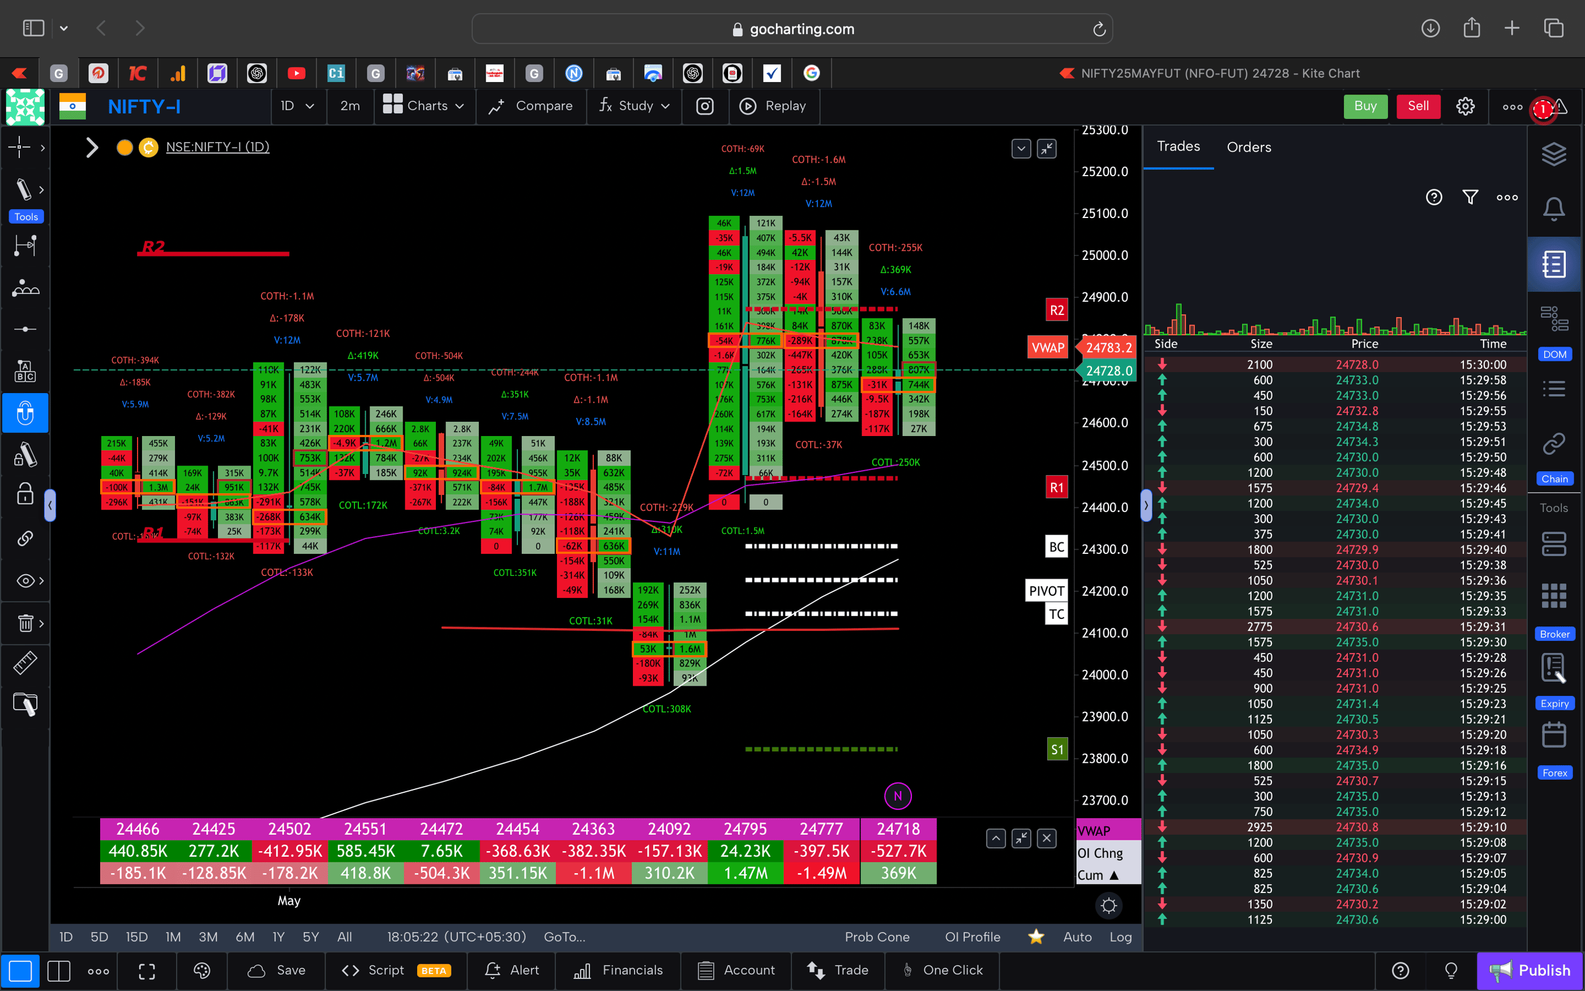Switch to the 5D timeframe tab

[x=99, y=937]
